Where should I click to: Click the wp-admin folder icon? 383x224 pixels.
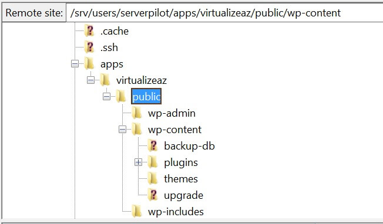coord(137,113)
